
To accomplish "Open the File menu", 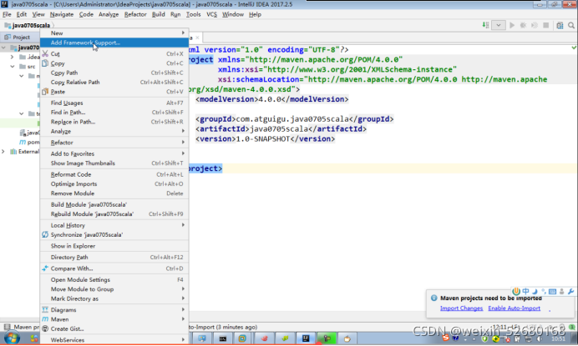I will click(7, 14).
